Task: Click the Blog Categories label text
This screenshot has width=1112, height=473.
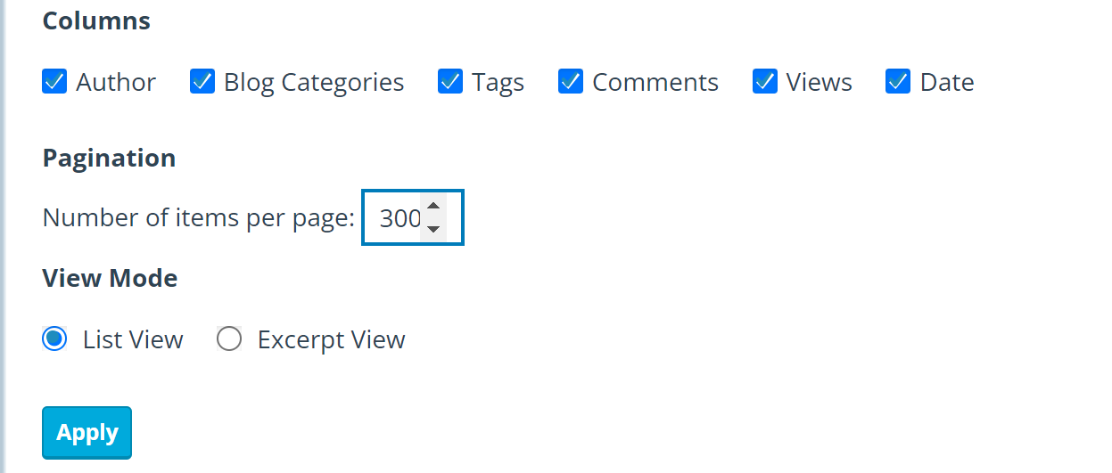Action: [x=314, y=83]
